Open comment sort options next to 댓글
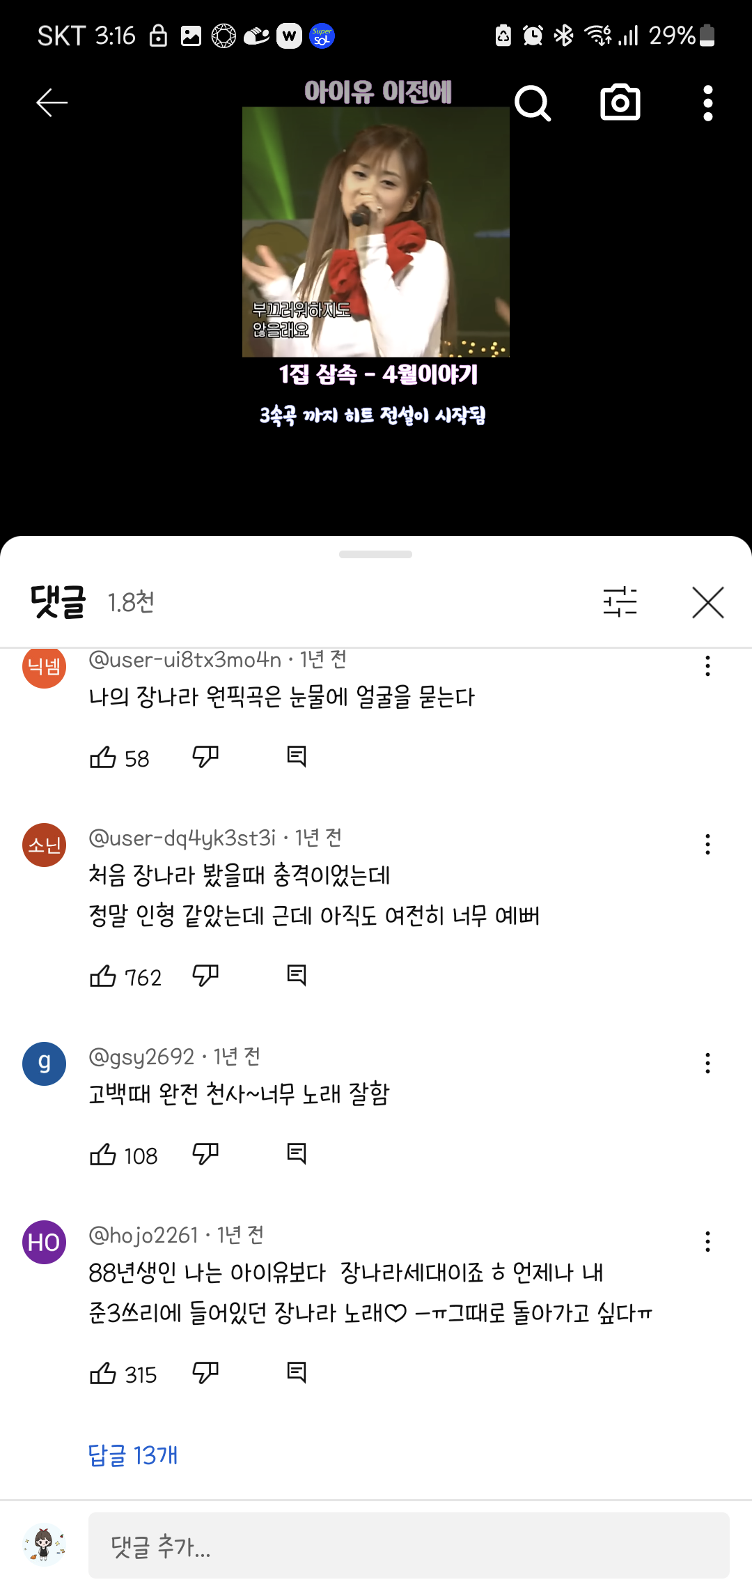752x1589 pixels. click(x=620, y=601)
